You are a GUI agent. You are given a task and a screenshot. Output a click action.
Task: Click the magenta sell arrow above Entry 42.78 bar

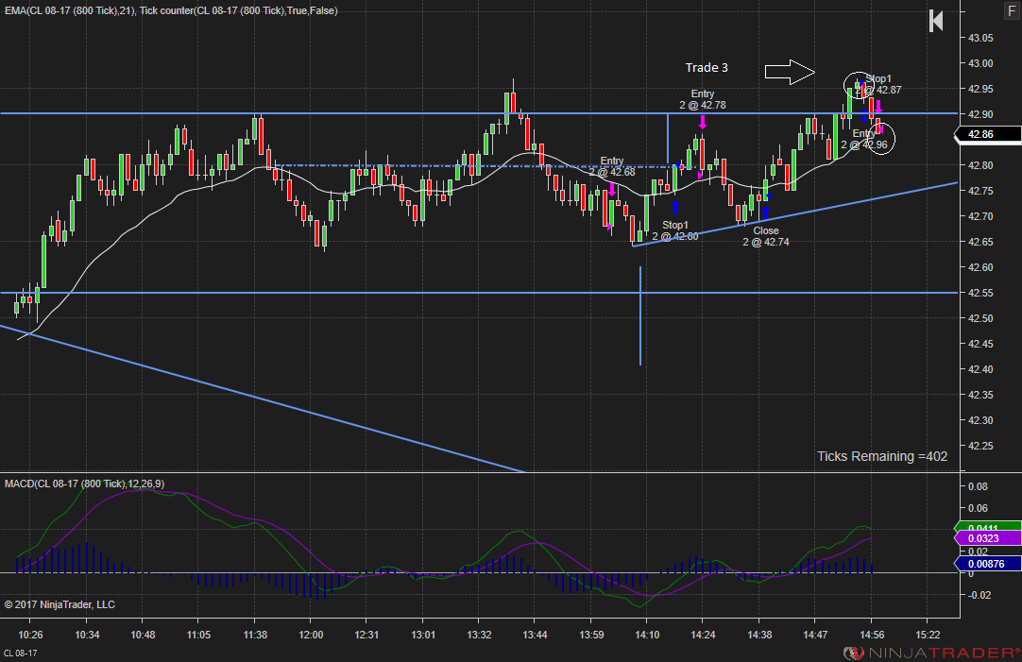pos(703,121)
